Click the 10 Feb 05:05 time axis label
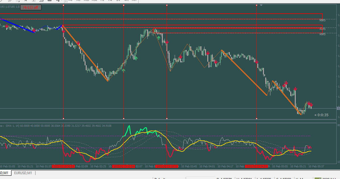This screenshot has height=179, width=340. 280,166
